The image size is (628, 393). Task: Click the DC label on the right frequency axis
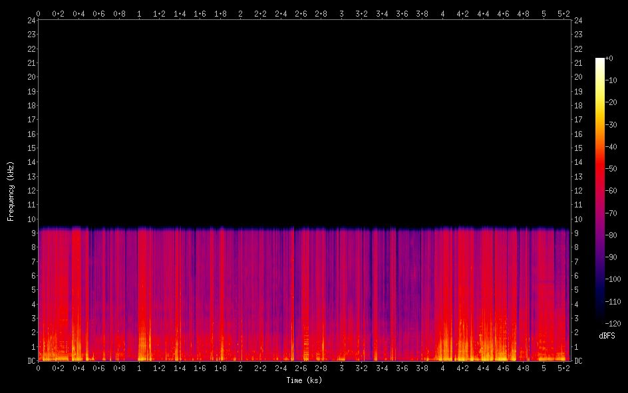point(578,361)
